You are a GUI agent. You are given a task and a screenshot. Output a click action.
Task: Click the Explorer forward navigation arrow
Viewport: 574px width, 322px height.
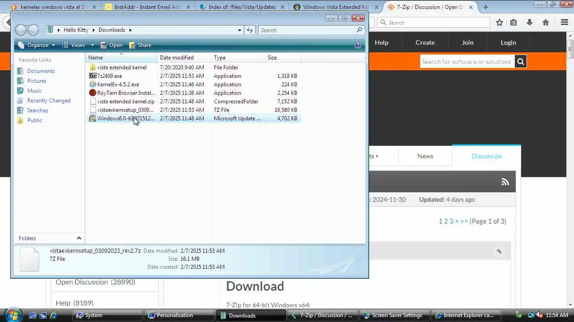coord(33,30)
